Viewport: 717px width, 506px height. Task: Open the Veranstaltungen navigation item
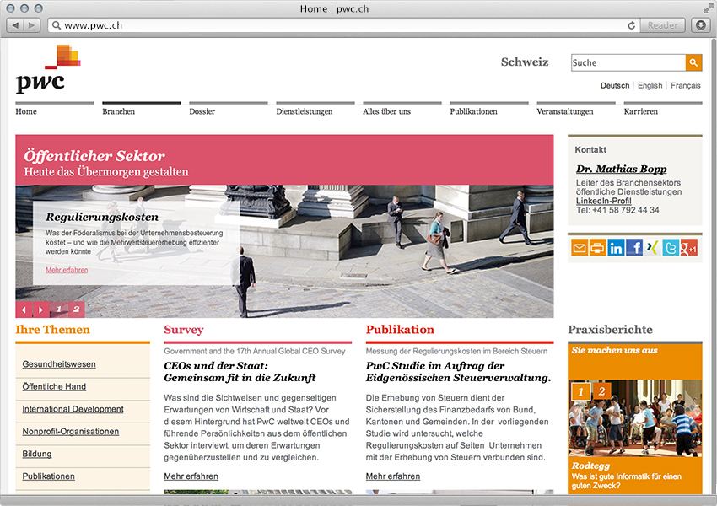point(564,111)
